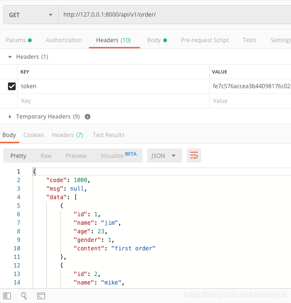Expand the Temporary Headers (9) section

pyautogui.click(x=10, y=117)
